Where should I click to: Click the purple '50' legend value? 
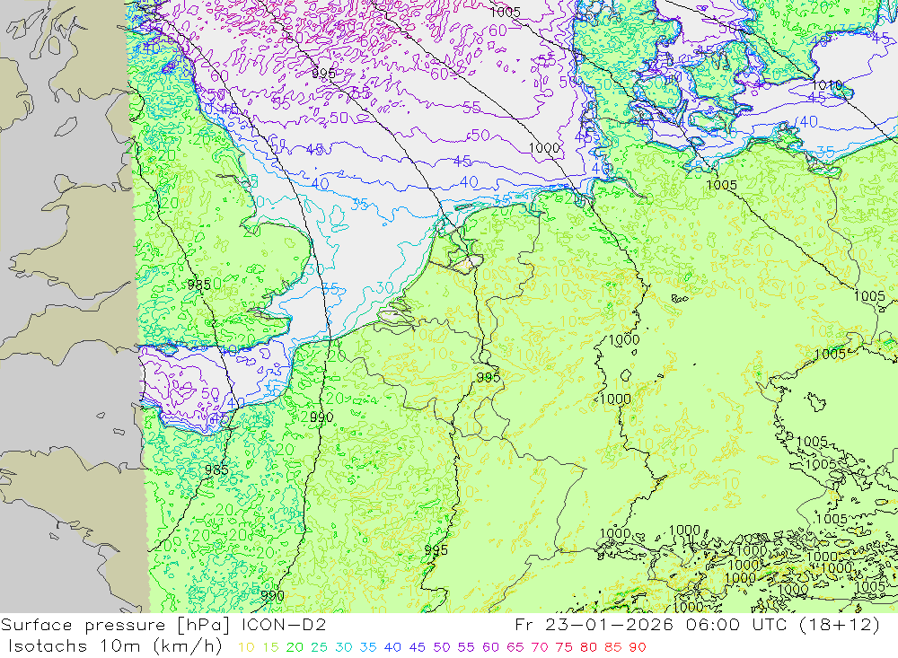point(442,648)
